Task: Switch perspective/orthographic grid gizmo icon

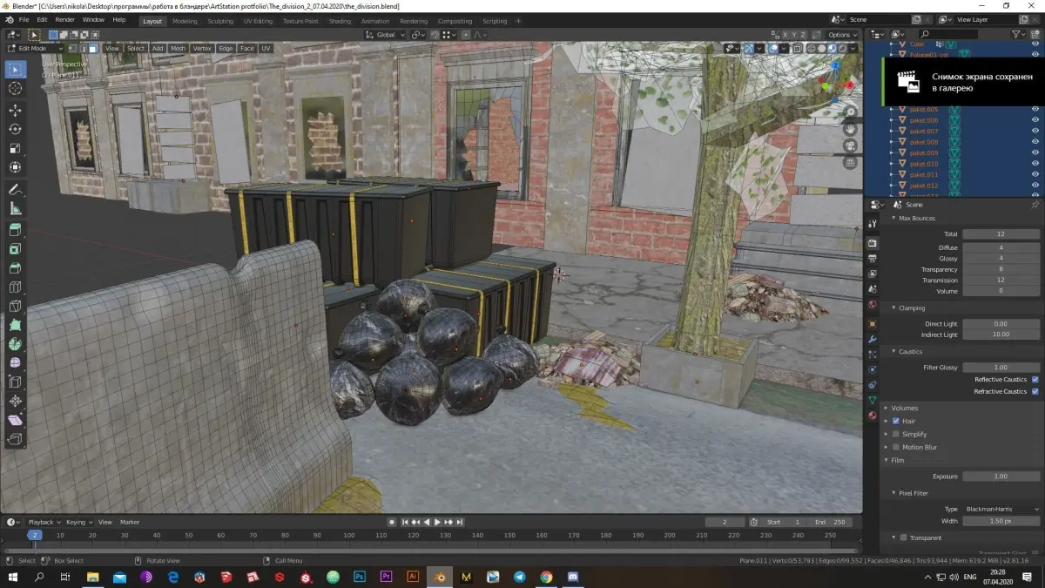Action: 851,162
